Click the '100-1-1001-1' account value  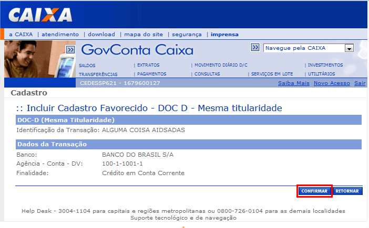click(122, 164)
